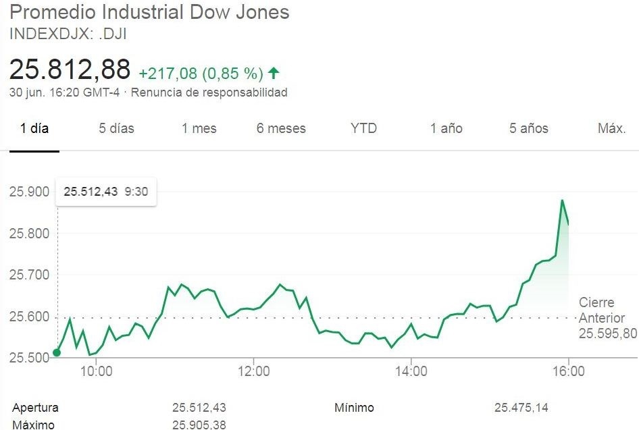The height and width of the screenshot is (430, 639).
Task: Click the Promedio Industrial Dow Jones title
Action: click(150, 12)
